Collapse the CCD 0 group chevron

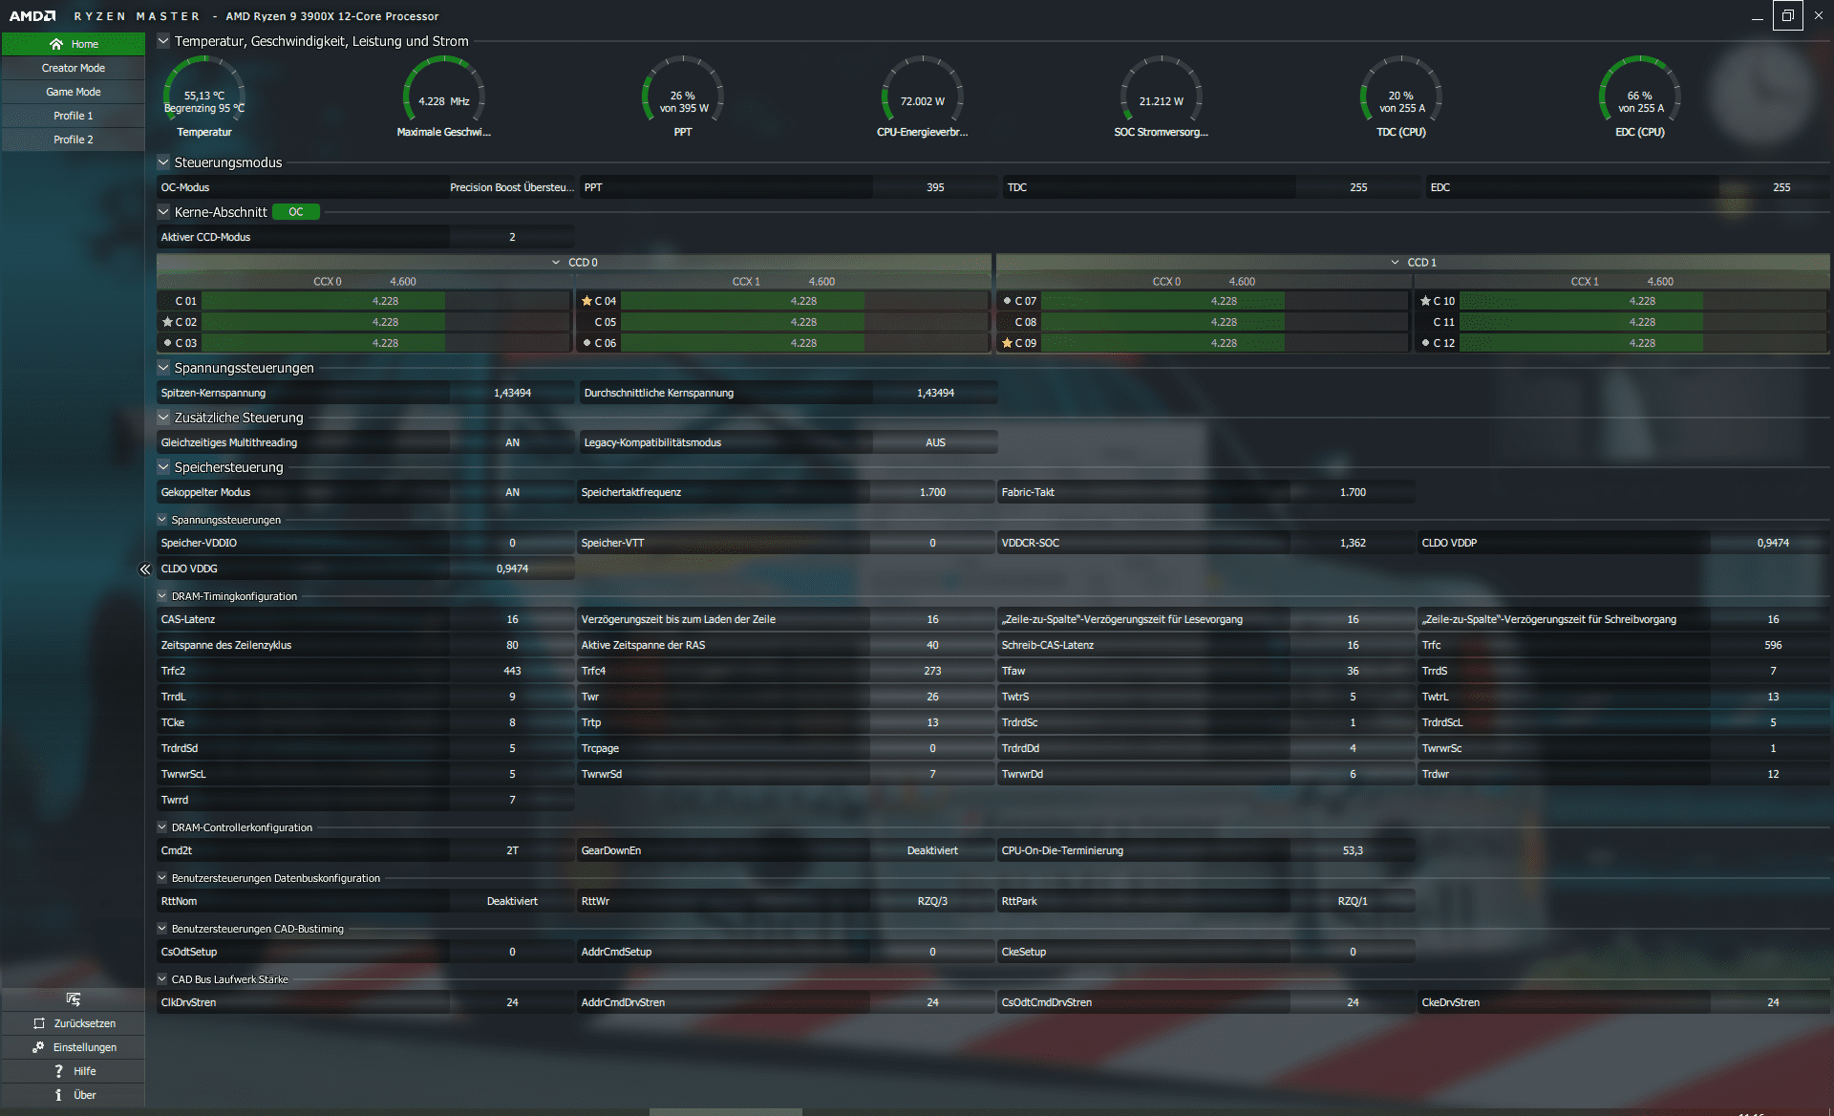[556, 262]
